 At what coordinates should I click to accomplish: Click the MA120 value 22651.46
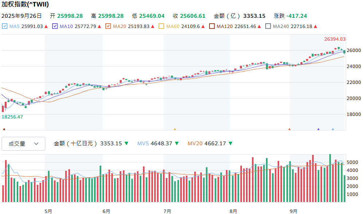[x=245, y=27]
